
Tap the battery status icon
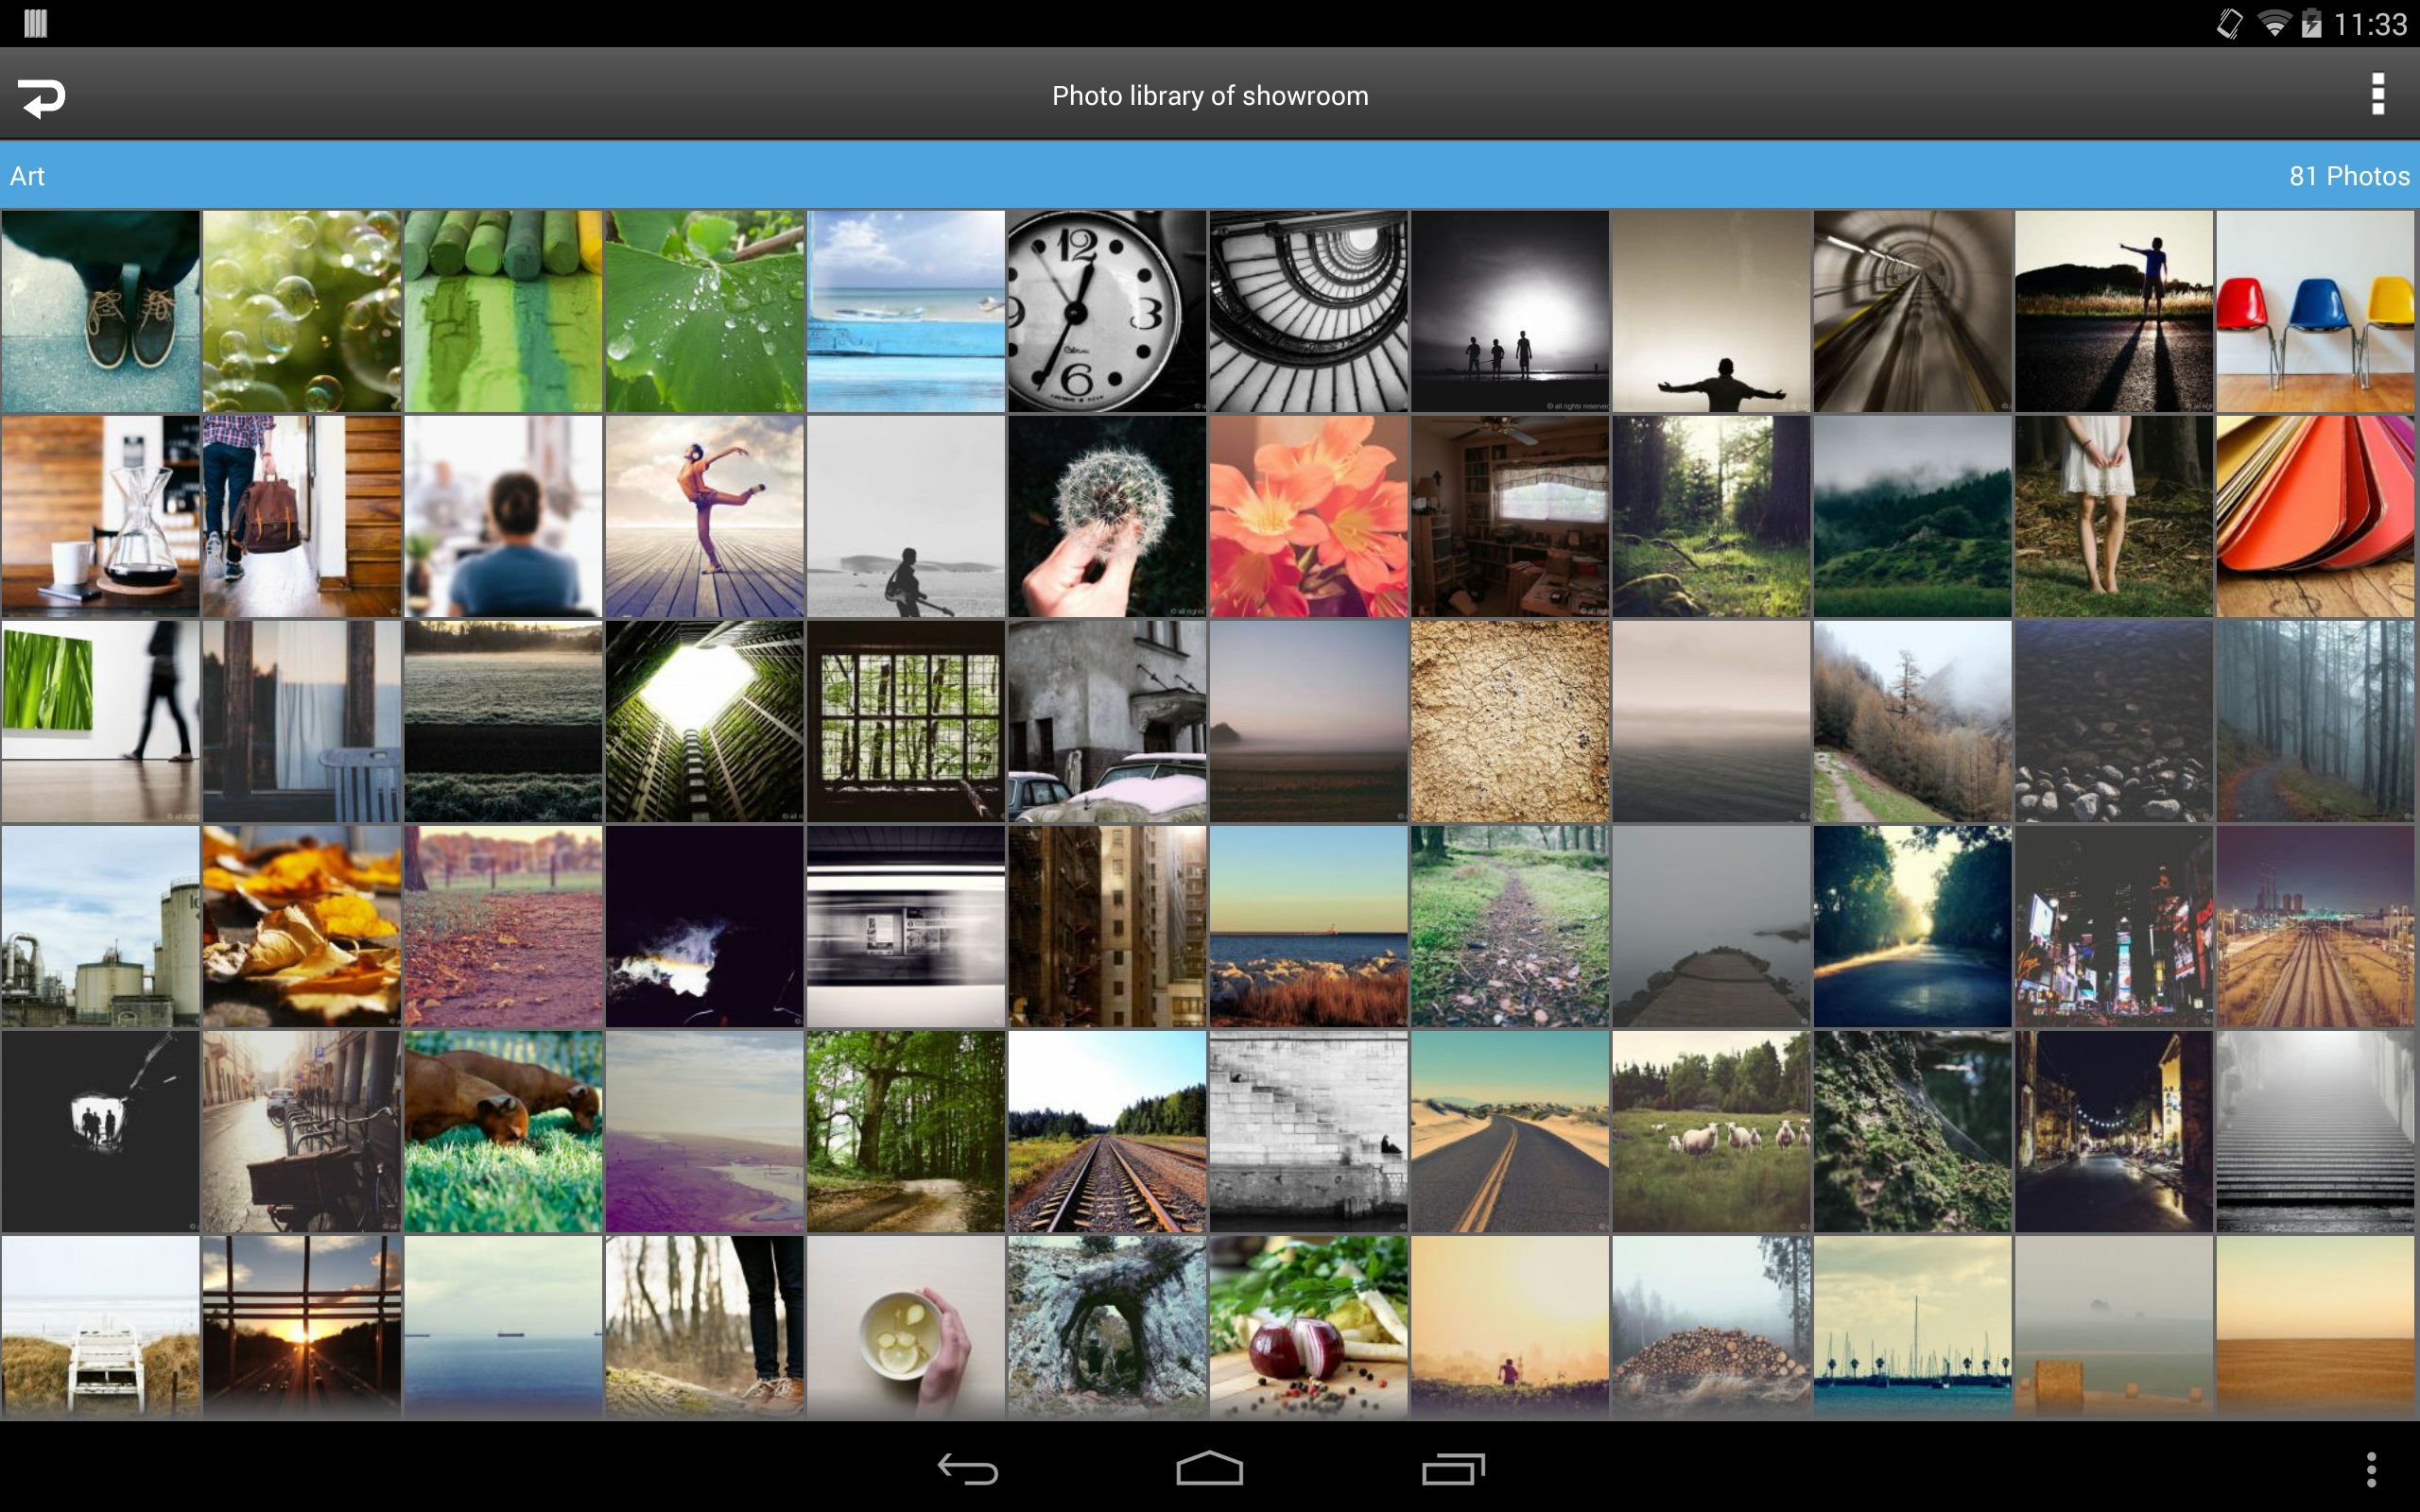(2311, 23)
